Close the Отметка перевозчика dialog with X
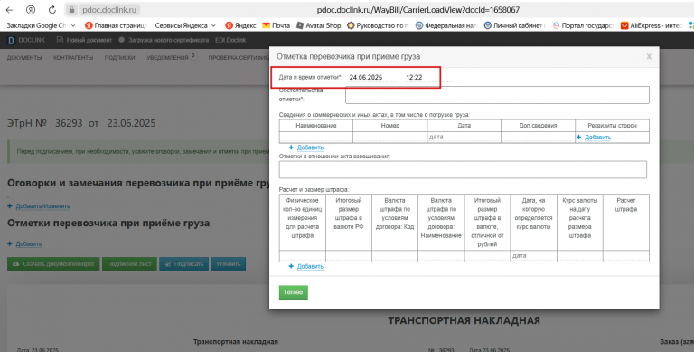The image size is (694, 352). [649, 56]
